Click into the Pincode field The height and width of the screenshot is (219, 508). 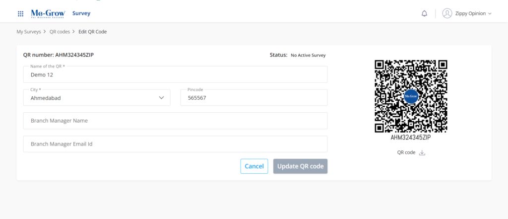254,98
